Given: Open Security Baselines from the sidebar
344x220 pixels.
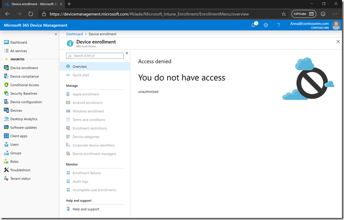Looking at the screenshot, I should click(x=24, y=93).
